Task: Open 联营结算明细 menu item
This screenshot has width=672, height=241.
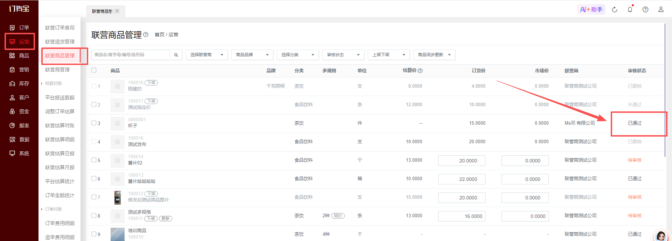Action: point(60,139)
